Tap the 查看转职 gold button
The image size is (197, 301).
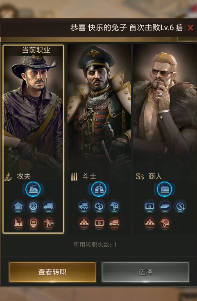tap(52, 272)
